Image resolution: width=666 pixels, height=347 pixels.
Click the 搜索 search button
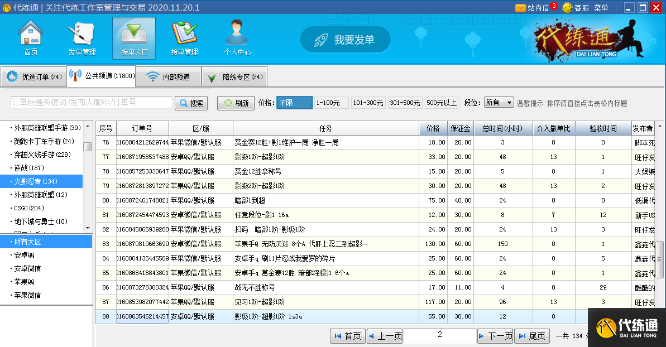(191, 103)
